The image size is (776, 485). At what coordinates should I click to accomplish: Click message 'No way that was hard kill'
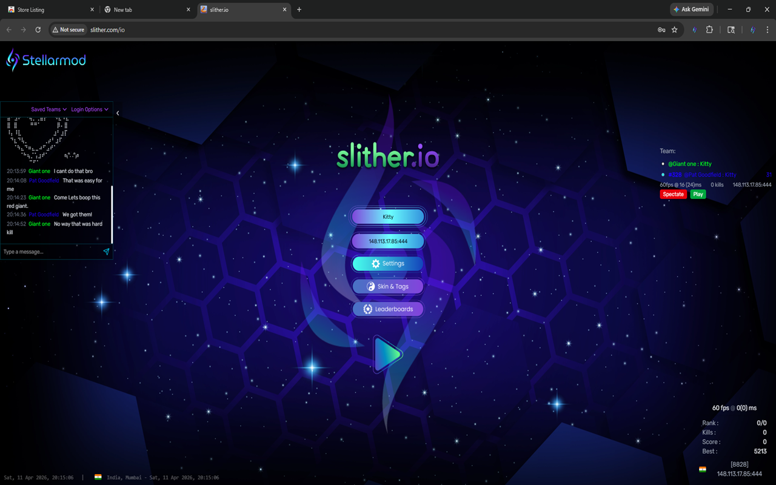coord(55,228)
